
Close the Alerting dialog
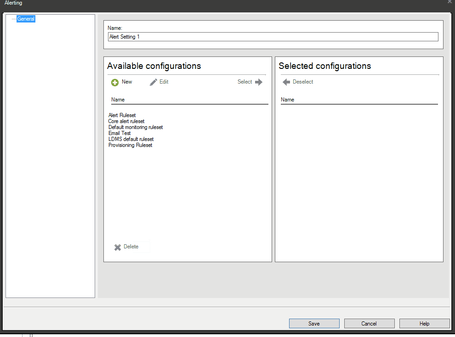449,2
